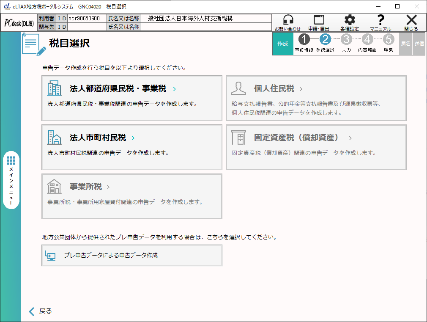Click text '法人市町村民税関連の申告データを作成します。'
427x322 pixels.
pyautogui.click(x=108, y=153)
